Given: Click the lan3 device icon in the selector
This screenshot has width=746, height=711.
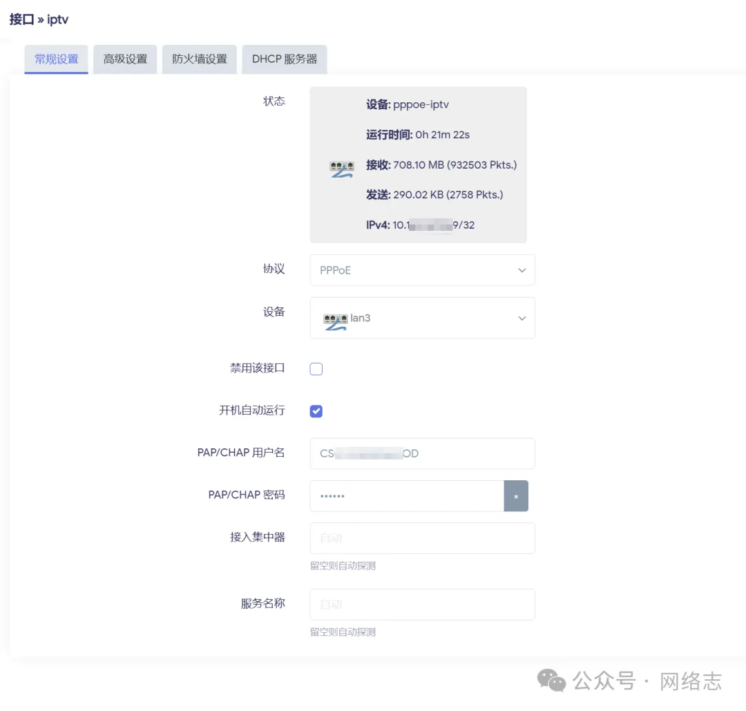Looking at the screenshot, I should coord(338,318).
